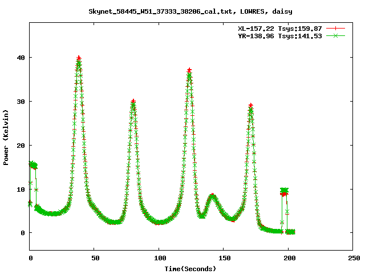This screenshot has height=274, width=365.
Task: Click the peak near 123 seconds
Action: coord(189,70)
